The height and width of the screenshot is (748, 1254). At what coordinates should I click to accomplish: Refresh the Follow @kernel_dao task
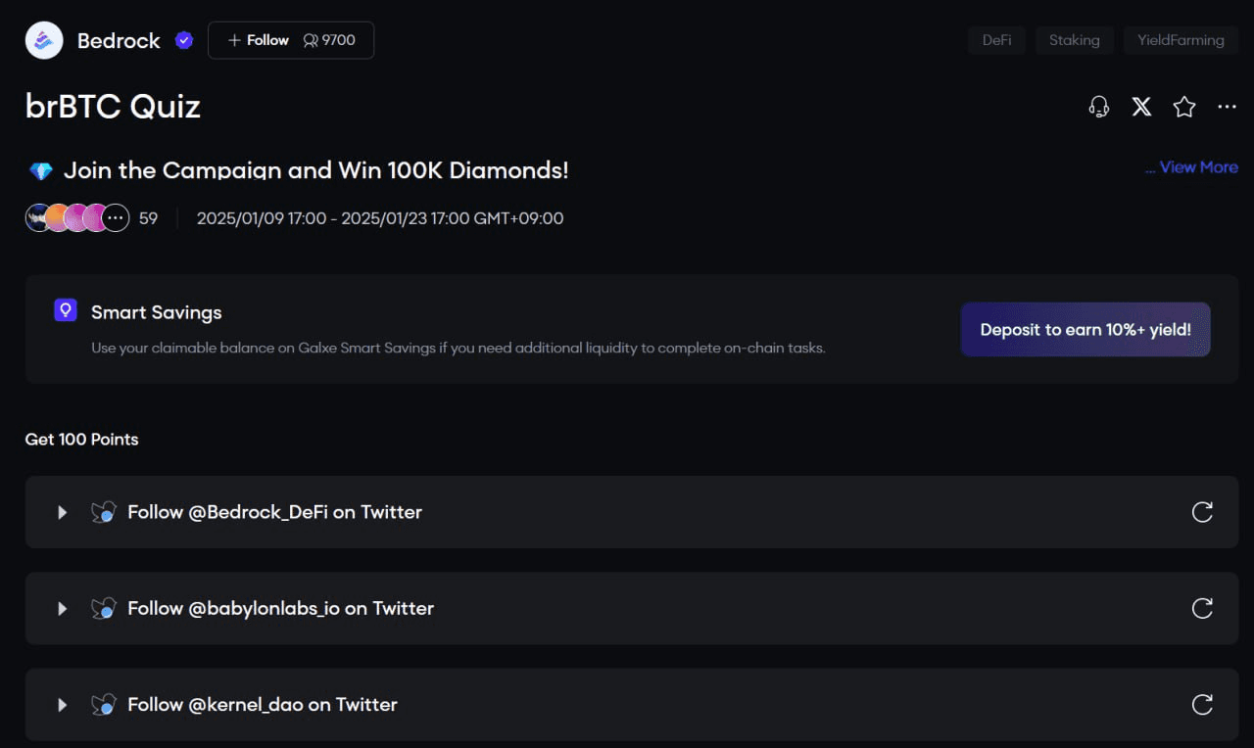1202,704
